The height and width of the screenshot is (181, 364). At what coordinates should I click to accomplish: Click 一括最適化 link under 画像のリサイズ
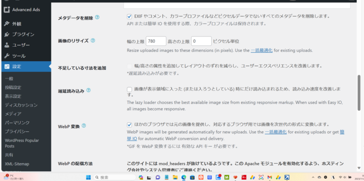[x=262, y=50]
